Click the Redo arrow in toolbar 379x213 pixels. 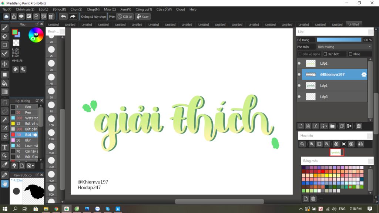[73, 16]
